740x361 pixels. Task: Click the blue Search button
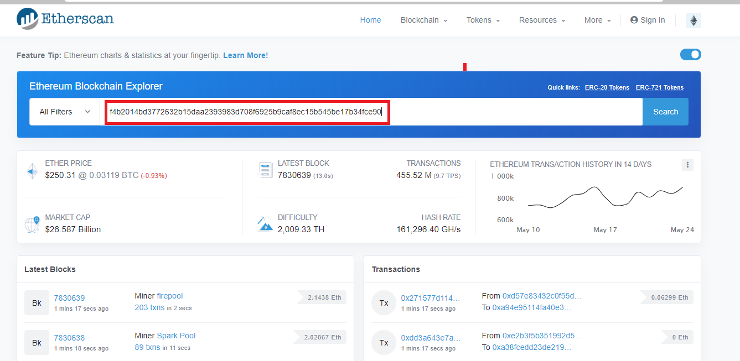(x=665, y=112)
